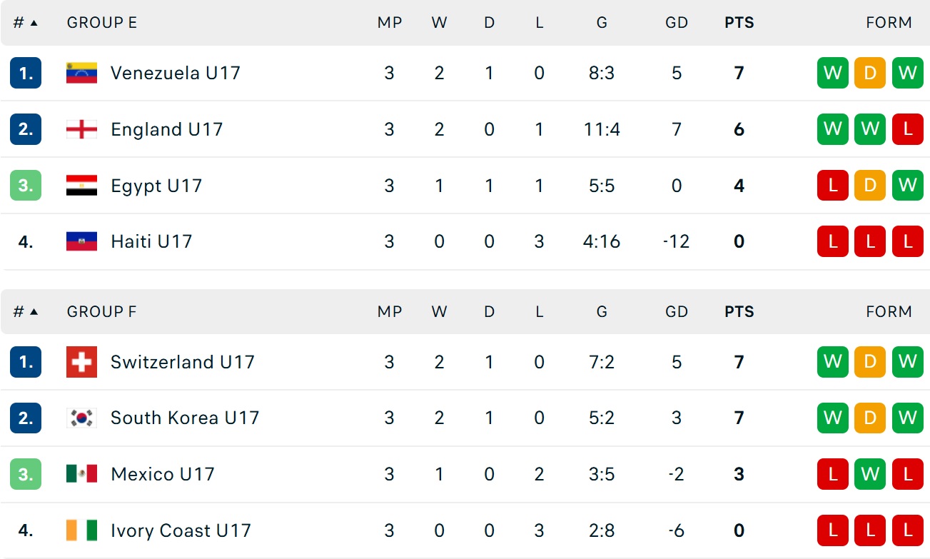Click the Mexico flag icon
The width and height of the screenshot is (930, 559).
point(81,474)
